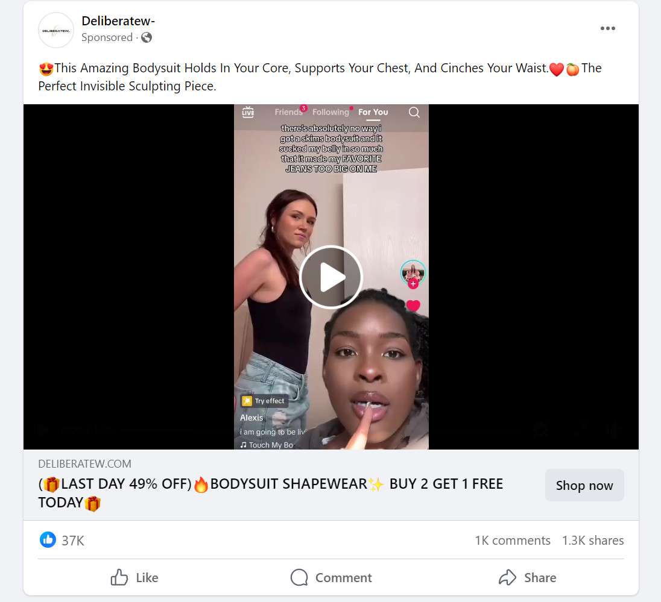Select the For You tab in video
Viewport: 661px width, 602px height.
[373, 112]
